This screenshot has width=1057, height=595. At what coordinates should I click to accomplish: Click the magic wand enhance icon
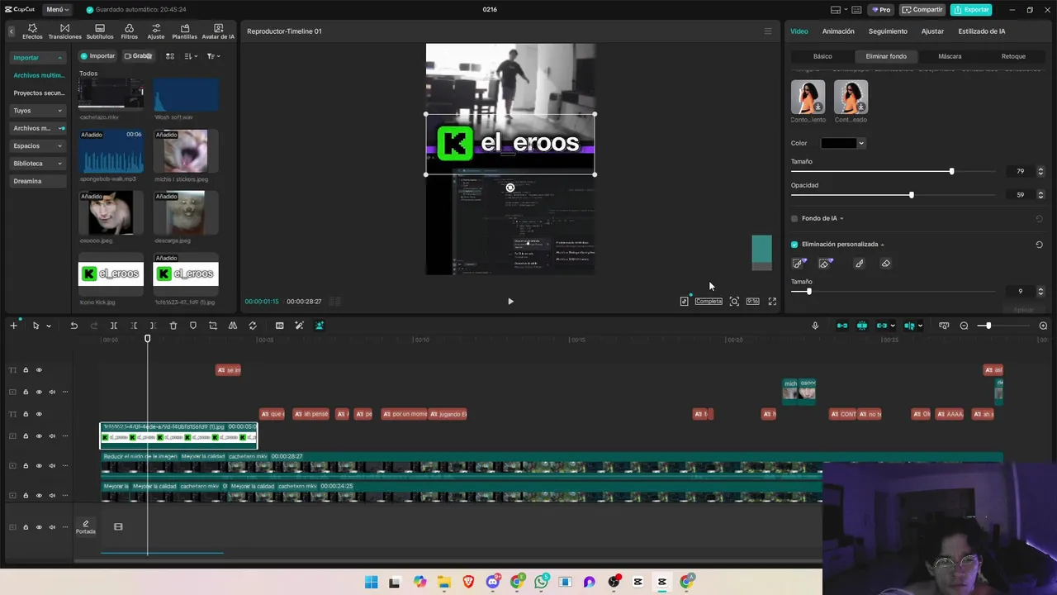pos(299,326)
